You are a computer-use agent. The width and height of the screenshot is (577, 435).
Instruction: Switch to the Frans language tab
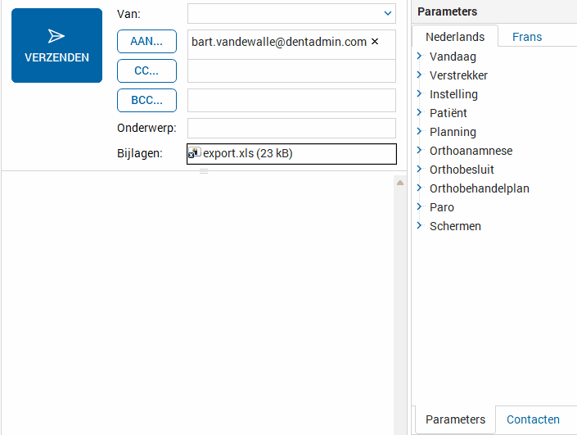[527, 37]
